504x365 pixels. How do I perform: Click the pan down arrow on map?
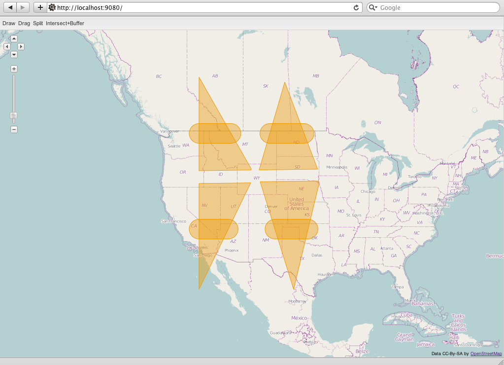[x=14, y=55]
